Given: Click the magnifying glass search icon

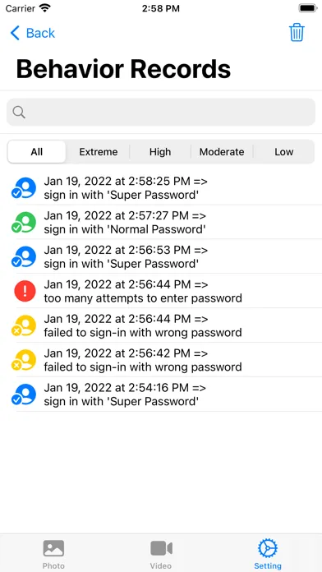Looking at the screenshot, I should pyautogui.click(x=19, y=112).
